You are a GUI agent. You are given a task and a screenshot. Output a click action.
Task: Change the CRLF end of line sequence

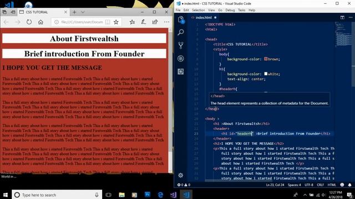pyautogui.click(x=321, y=185)
